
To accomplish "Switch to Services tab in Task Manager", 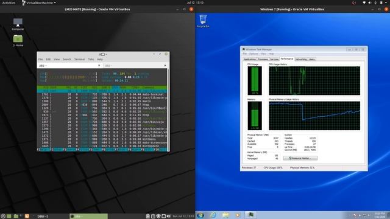I will coord(274,60).
